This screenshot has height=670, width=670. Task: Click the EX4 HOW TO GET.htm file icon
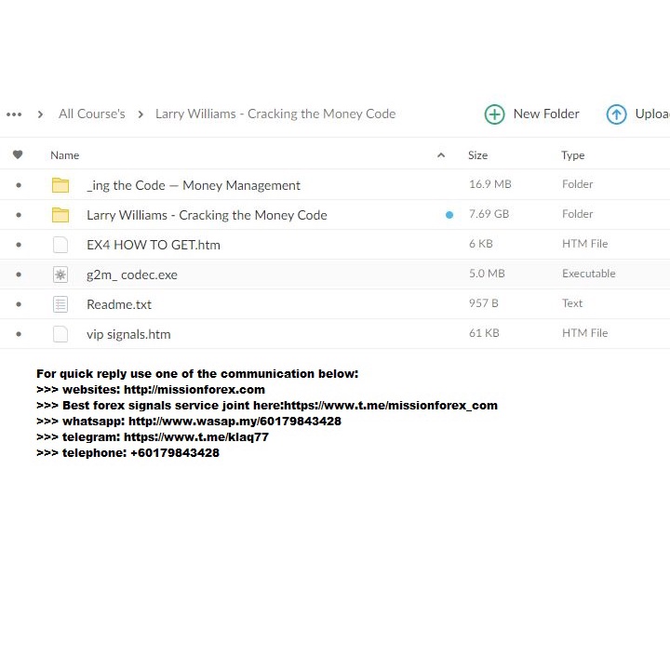(x=60, y=245)
